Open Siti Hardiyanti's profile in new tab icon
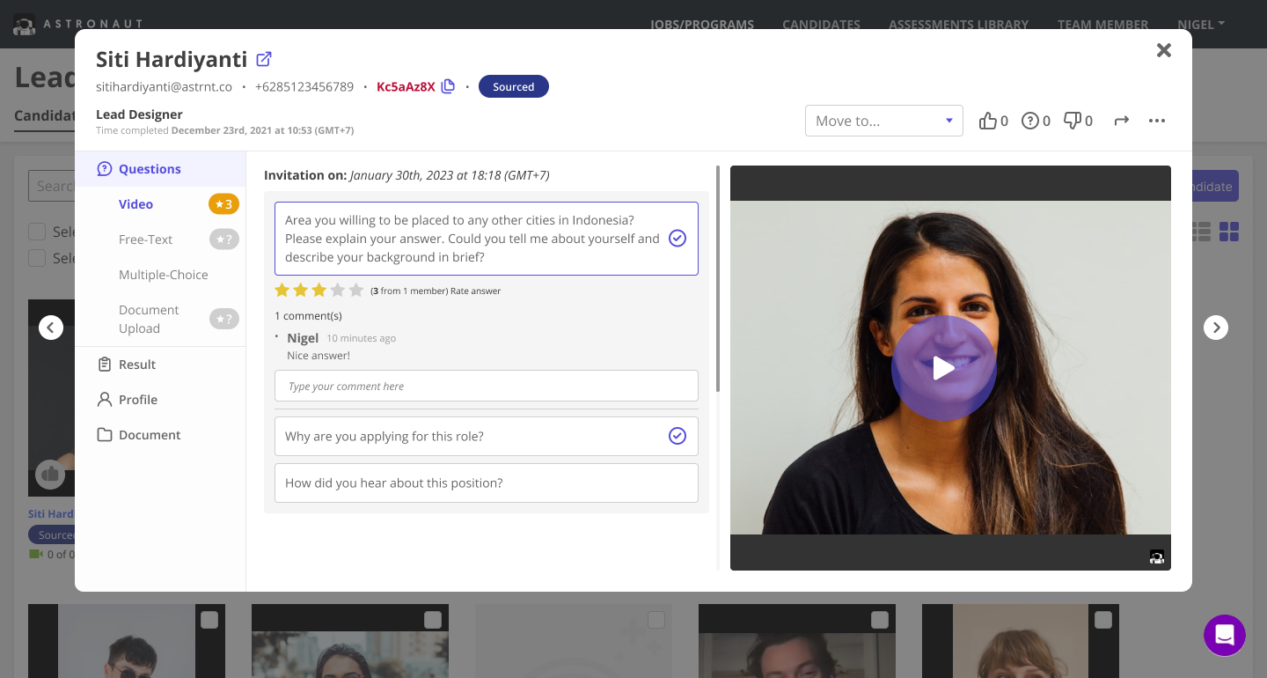This screenshot has height=678, width=1267. click(264, 59)
